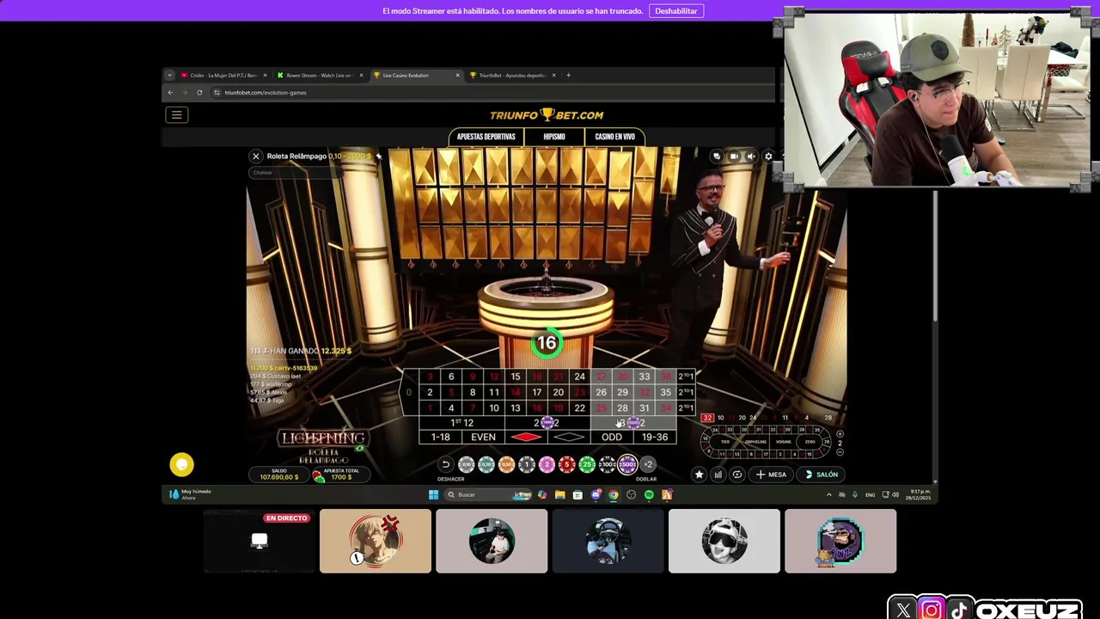This screenshot has width=1100, height=619.
Task: Open CASINO EN VIVO tab
Action: 614,137
